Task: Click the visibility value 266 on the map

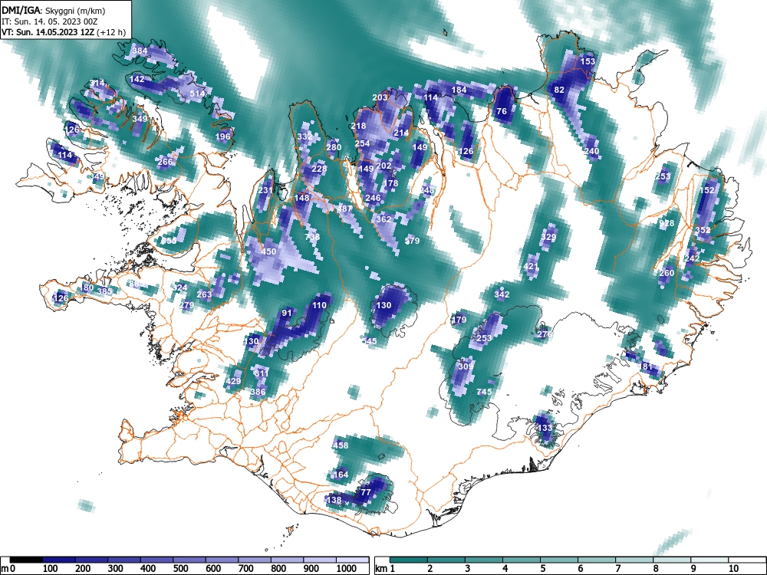Action: (165, 162)
